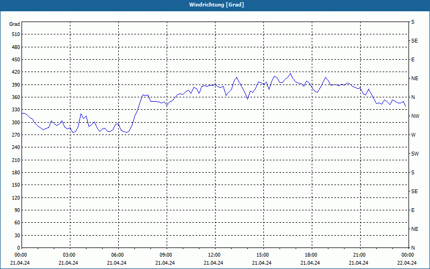
Task: Select the 390 degree axis label
Action: pos(16,85)
